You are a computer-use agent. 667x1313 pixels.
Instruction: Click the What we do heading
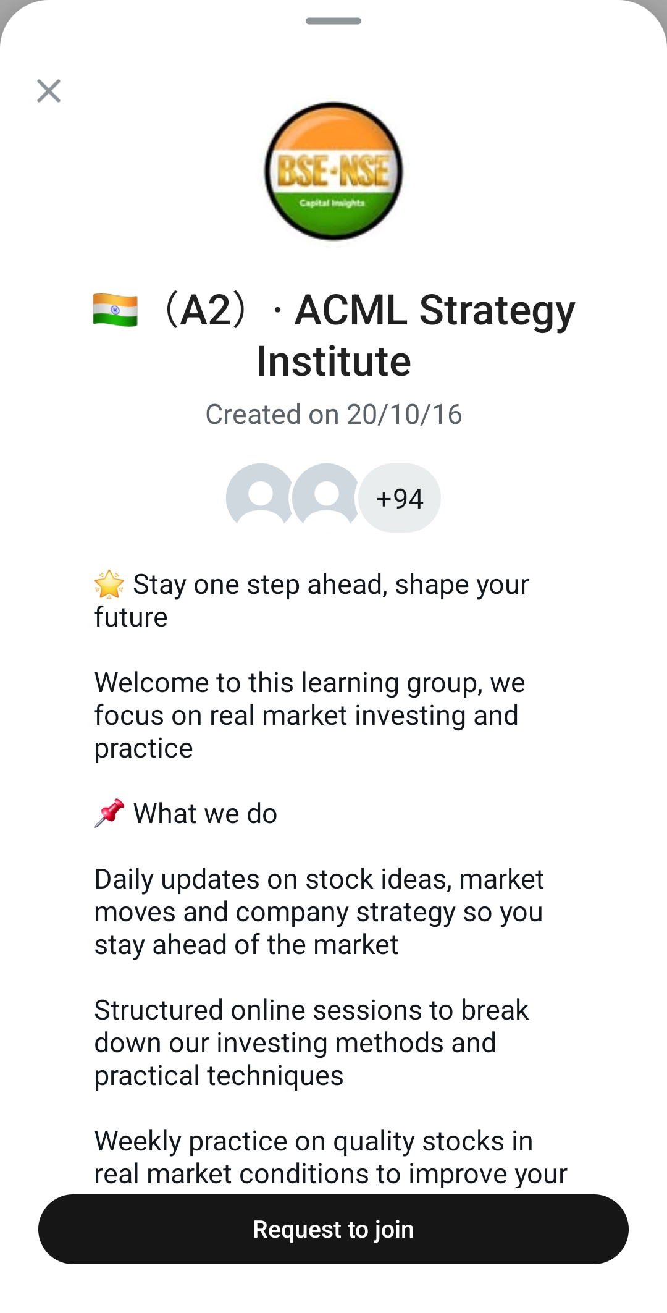205,814
